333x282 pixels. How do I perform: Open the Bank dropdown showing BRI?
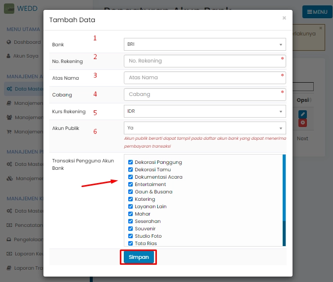pyautogui.click(x=205, y=44)
